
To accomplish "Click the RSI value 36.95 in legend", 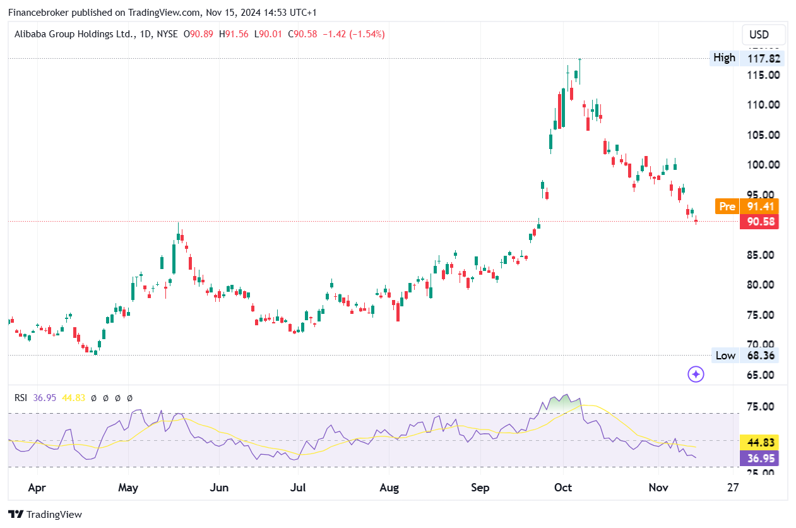I will 45,398.
